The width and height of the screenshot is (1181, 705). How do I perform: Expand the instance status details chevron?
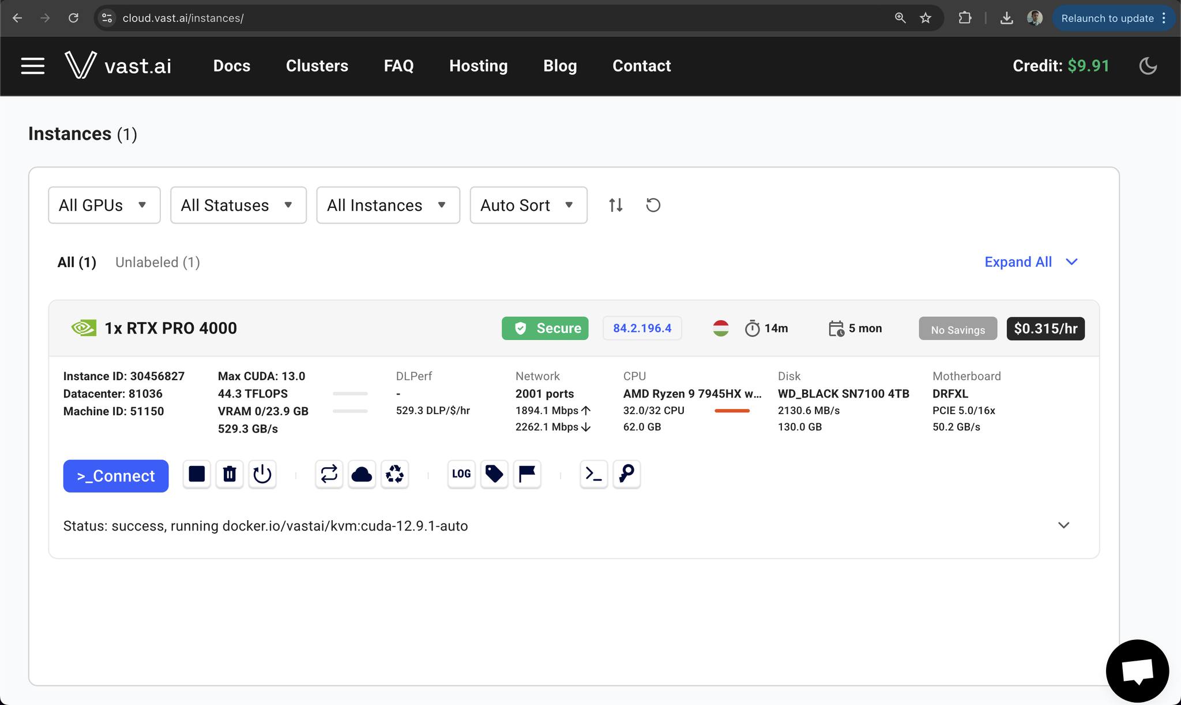click(1064, 525)
